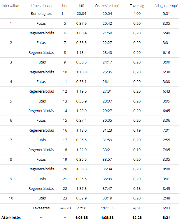
Task: Click the Távolság column header
Action: click(x=137, y=6)
